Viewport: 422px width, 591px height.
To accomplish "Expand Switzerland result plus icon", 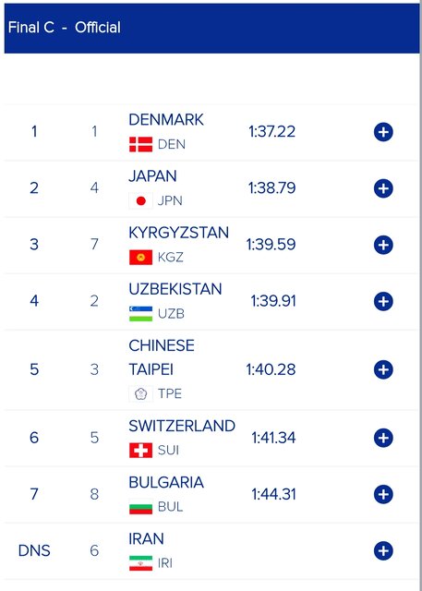I will pyautogui.click(x=383, y=438).
